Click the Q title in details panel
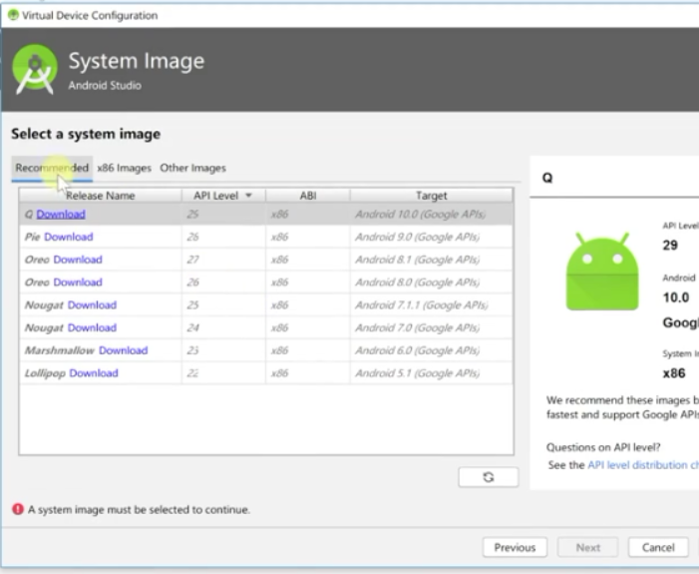 (547, 178)
